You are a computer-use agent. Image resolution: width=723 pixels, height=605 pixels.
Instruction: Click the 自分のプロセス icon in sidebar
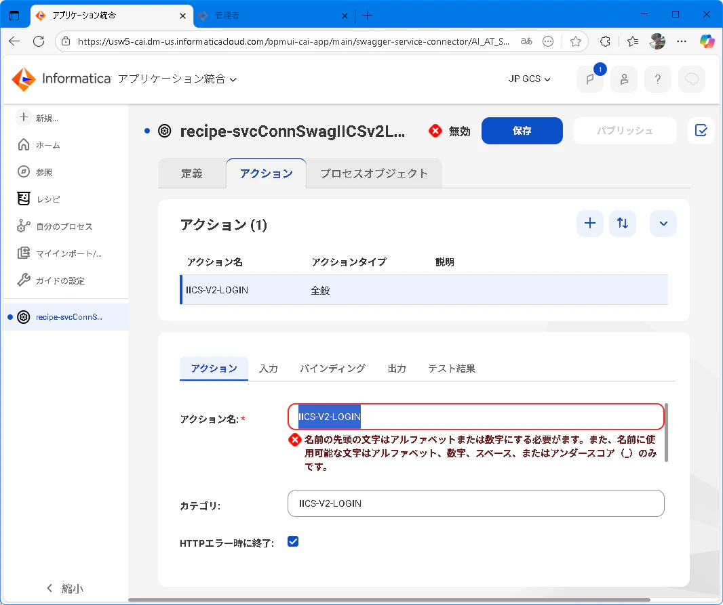[24, 226]
